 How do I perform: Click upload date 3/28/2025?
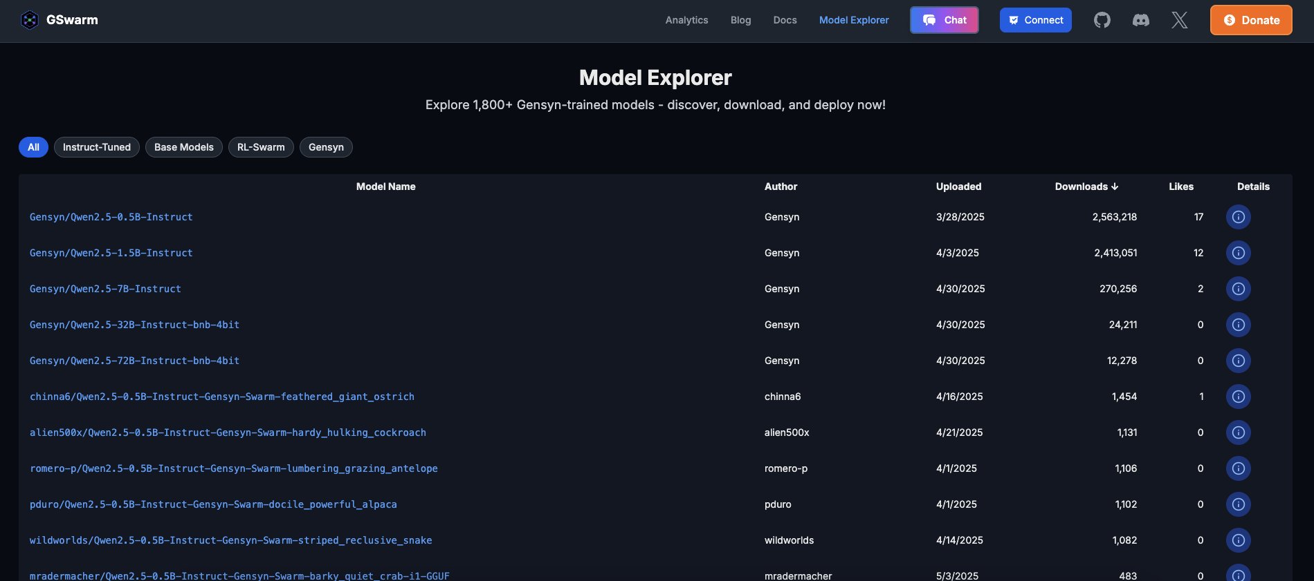pos(960,217)
